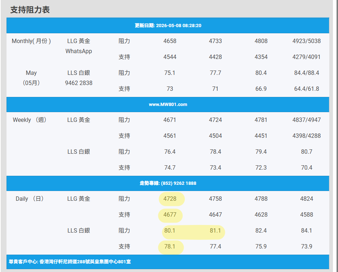
Task: Select daily gold resistance 4788
Action: [x=261, y=199]
